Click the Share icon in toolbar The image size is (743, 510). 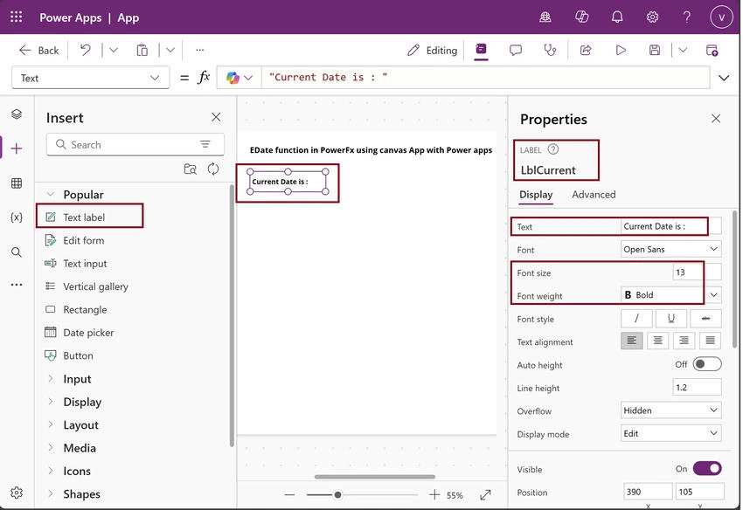point(586,50)
